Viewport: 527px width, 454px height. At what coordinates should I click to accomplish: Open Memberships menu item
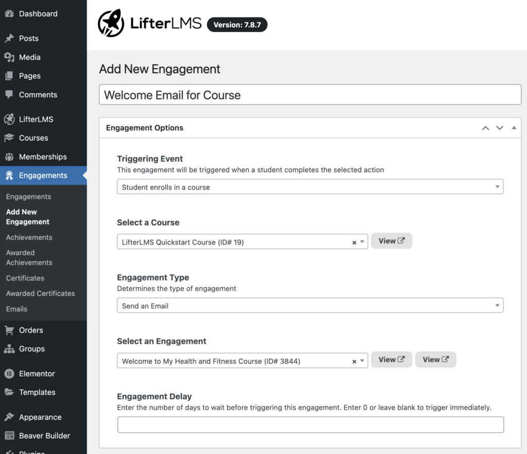43,156
